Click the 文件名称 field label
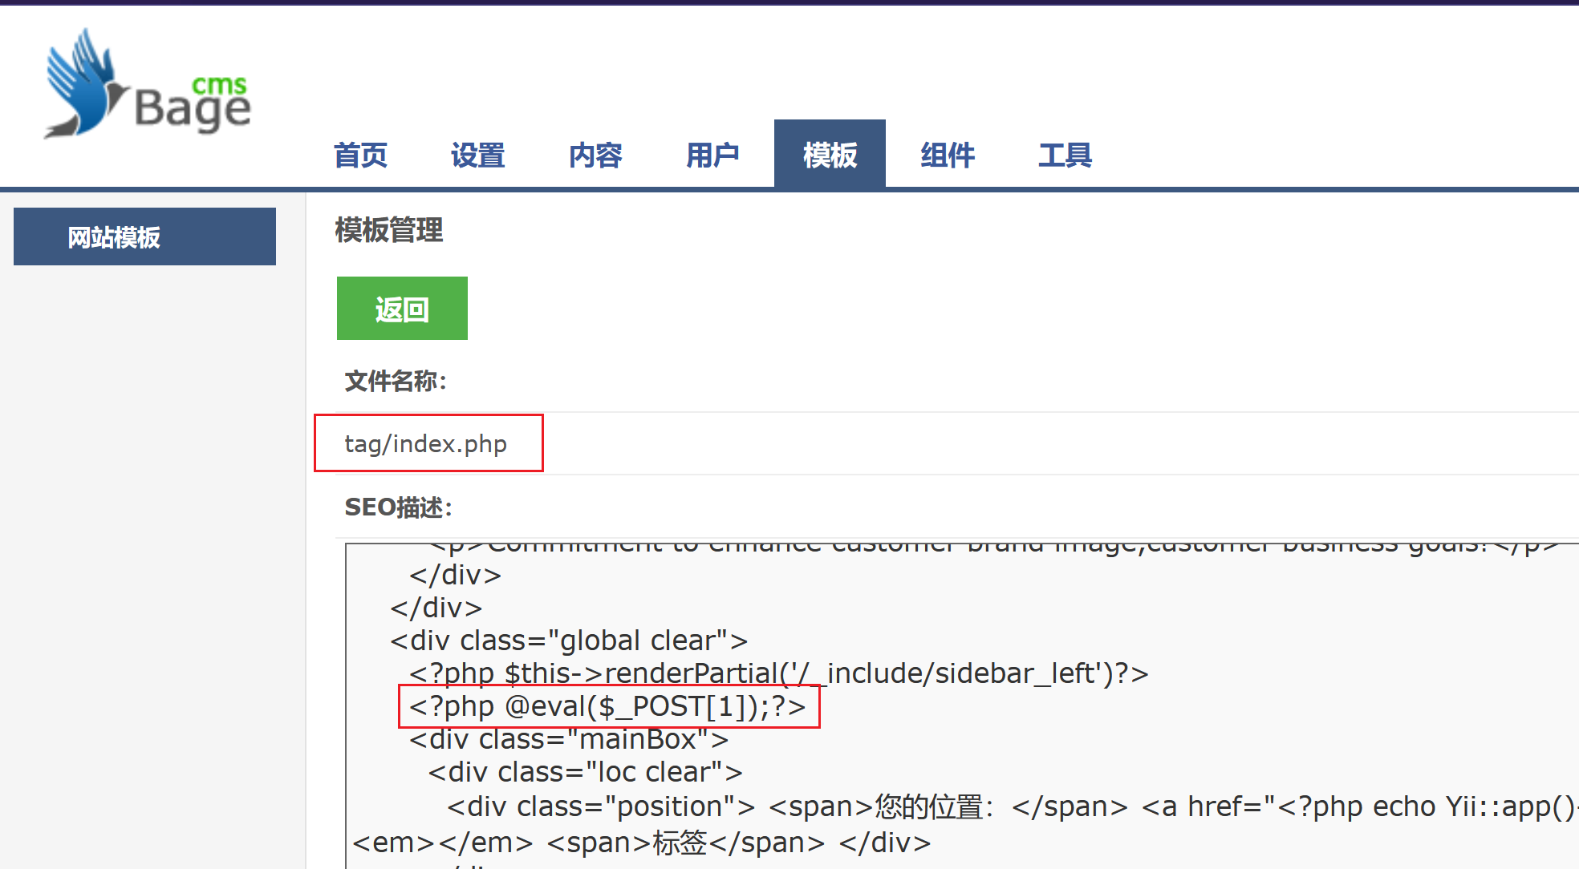This screenshot has width=1579, height=869. point(396,381)
